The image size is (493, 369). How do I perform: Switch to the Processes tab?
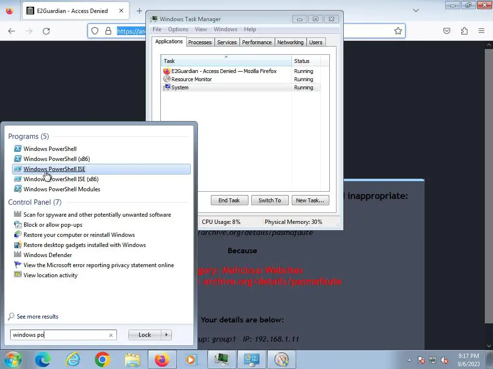[200, 42]
